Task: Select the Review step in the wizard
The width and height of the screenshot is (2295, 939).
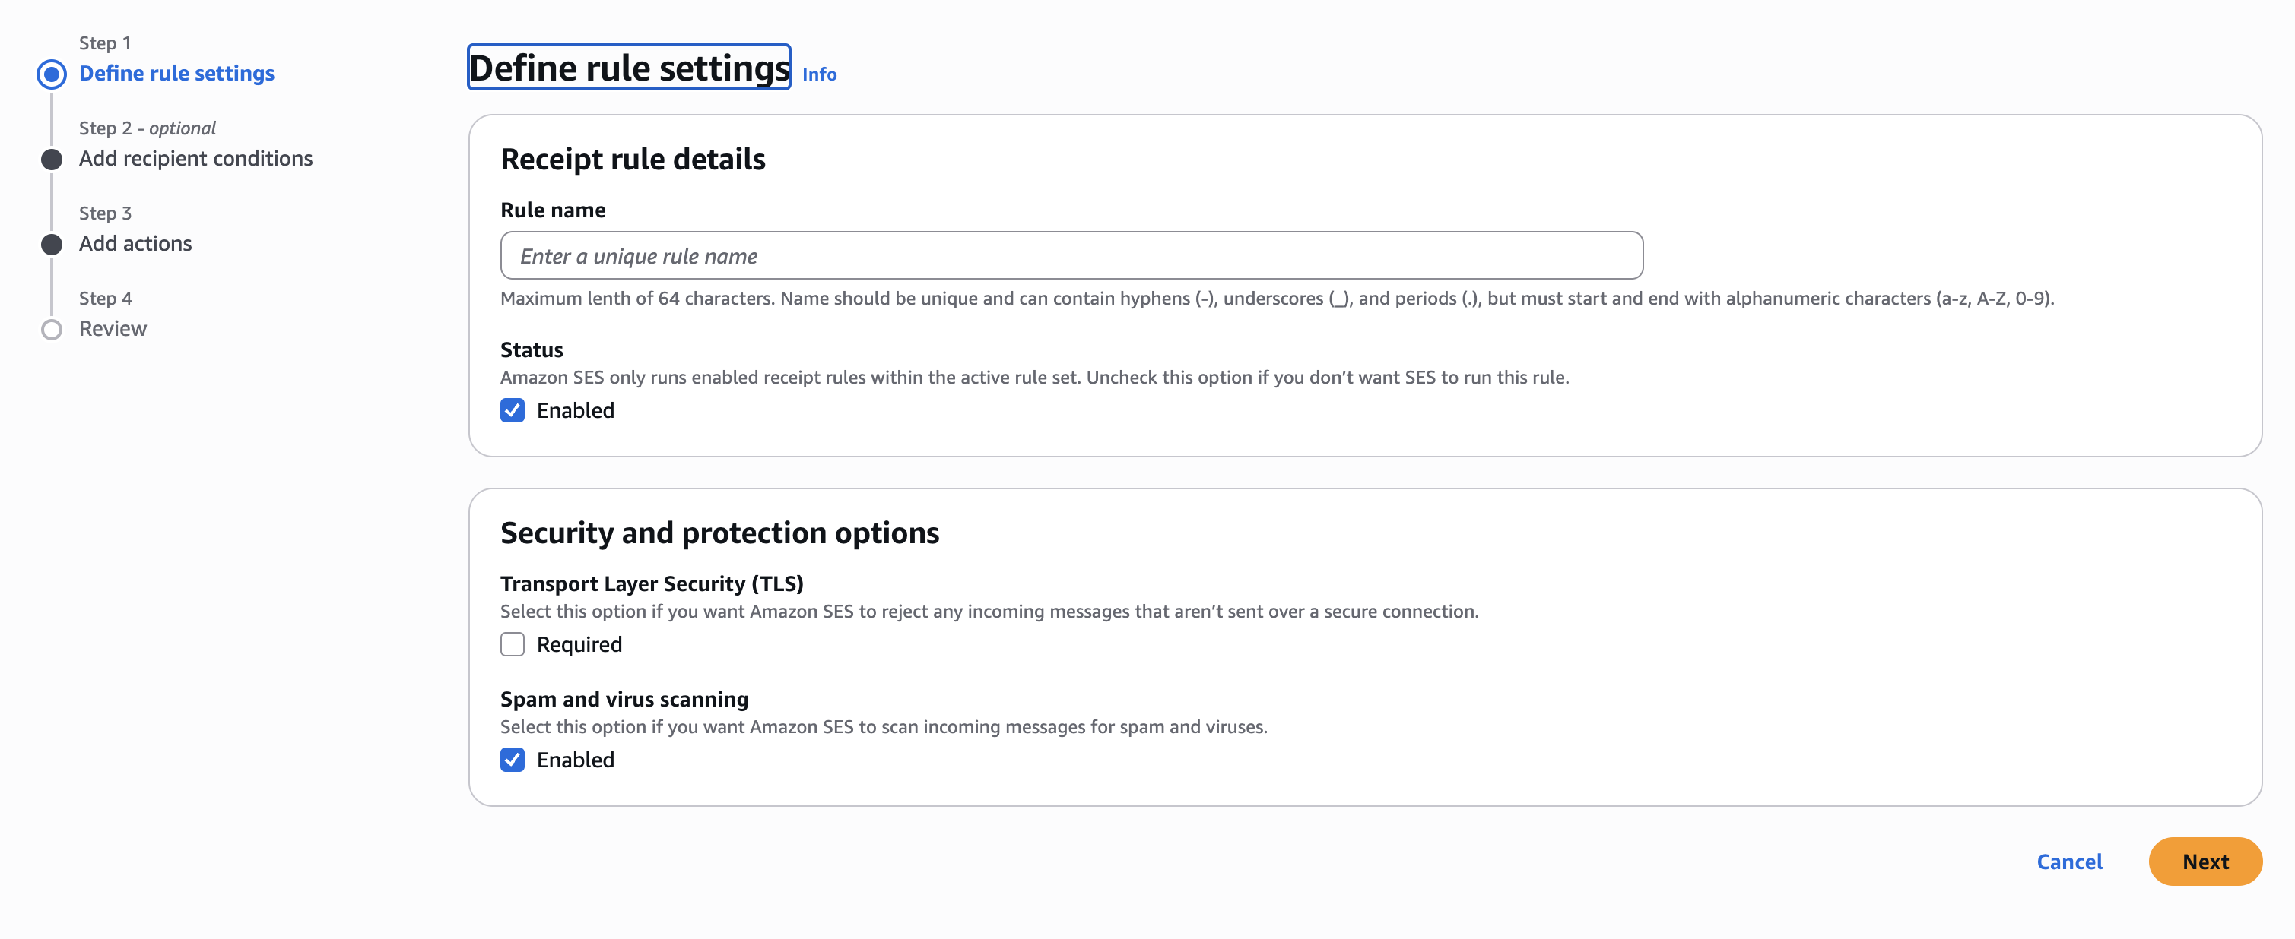Action: pyautogui.click(x=113, y=328)
